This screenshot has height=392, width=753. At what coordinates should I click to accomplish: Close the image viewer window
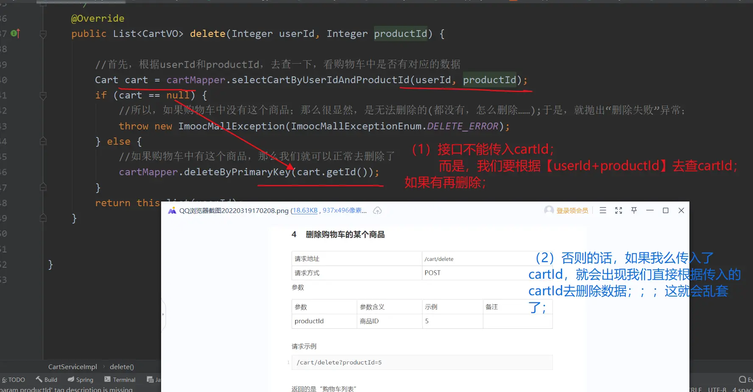[681, 210]
